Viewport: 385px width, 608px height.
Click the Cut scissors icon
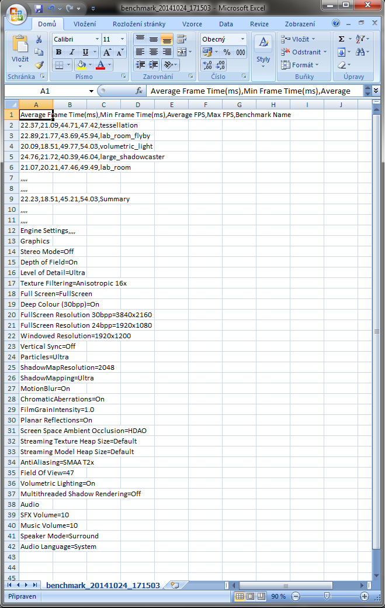(x=39, y=39)
